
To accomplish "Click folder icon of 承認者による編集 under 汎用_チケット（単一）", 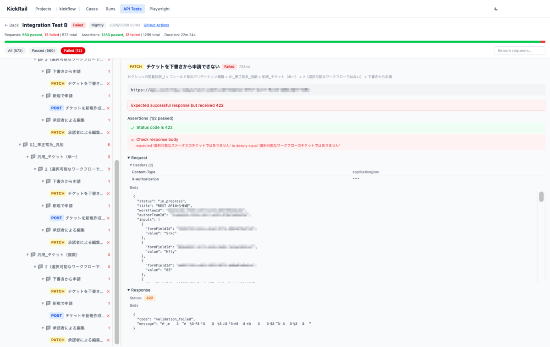I will [48, 230].
